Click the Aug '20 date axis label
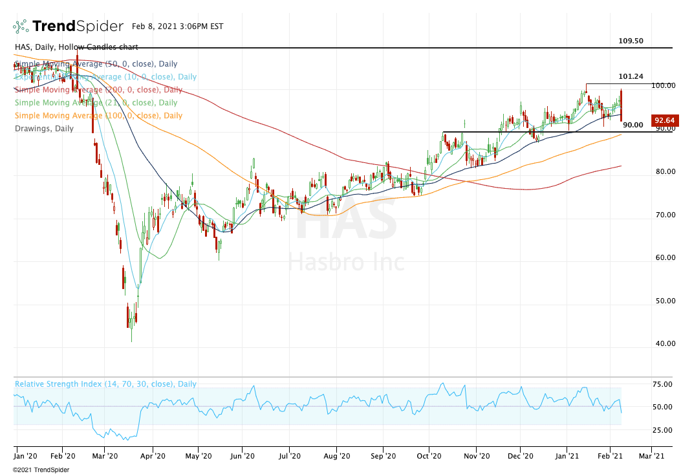 (x=337, y=456)
